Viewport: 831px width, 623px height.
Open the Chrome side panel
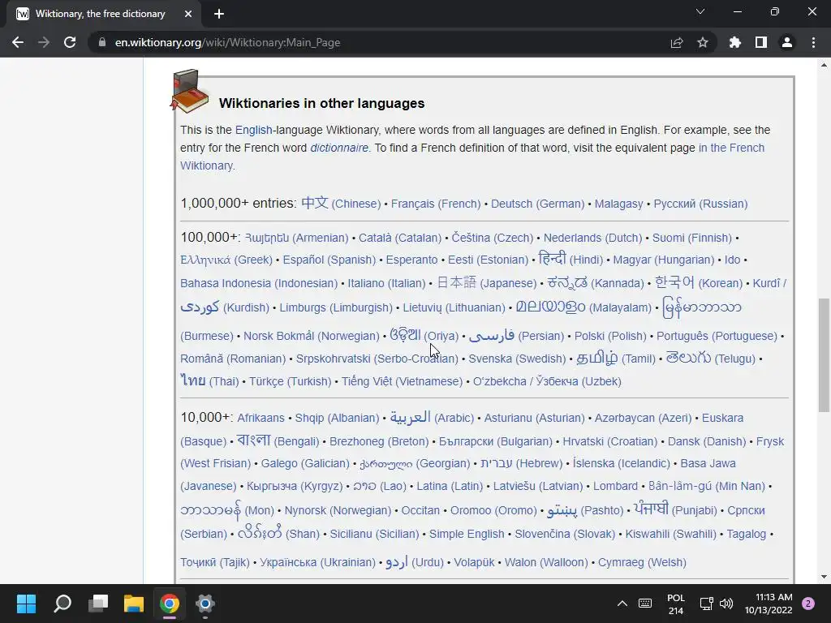761,42
